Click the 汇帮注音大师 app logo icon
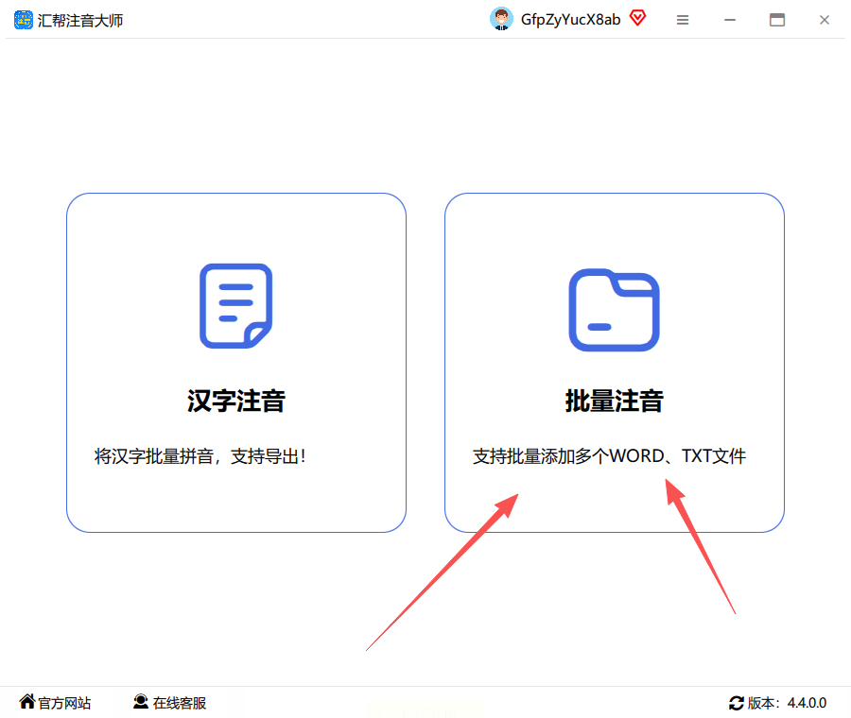The image size is (851, 718). coord(24,20)
